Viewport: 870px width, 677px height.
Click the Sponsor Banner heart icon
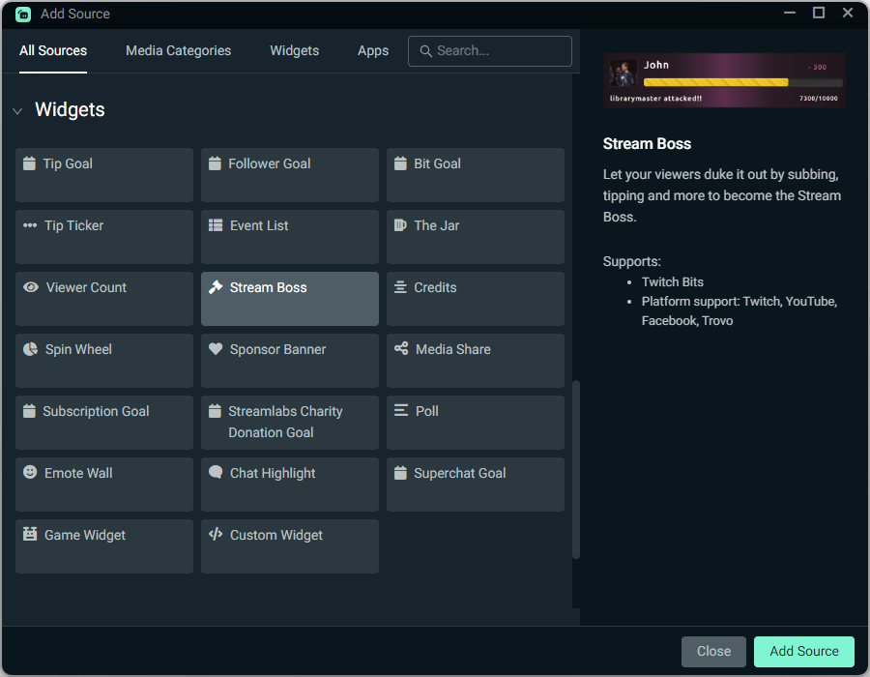(216, 349)
